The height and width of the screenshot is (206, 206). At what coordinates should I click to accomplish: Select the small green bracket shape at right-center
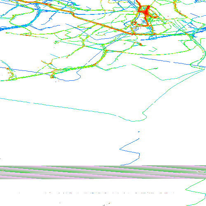click(x=153, y=49)
